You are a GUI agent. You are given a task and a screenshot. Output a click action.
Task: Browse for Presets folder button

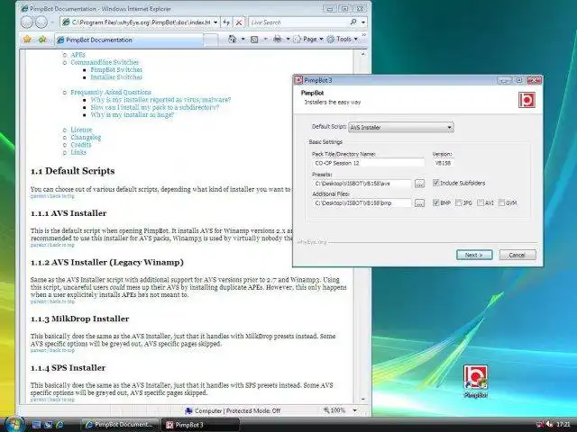[419, 183]
